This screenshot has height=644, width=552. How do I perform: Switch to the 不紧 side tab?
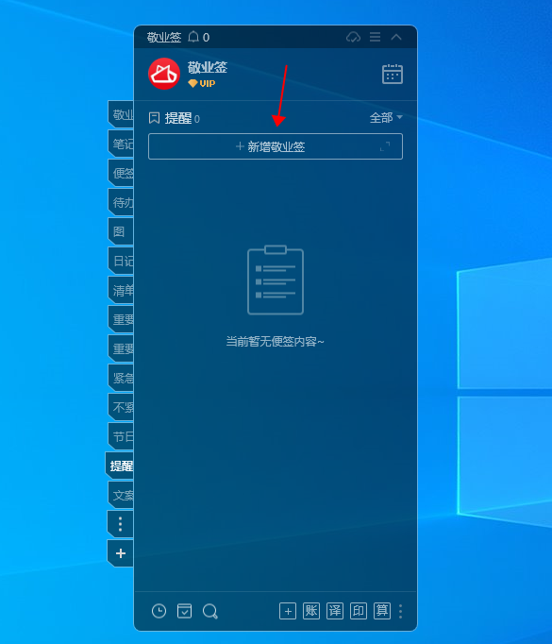(121, 407)
